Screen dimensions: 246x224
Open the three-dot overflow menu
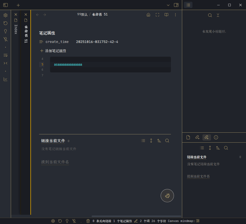point(175,15)
